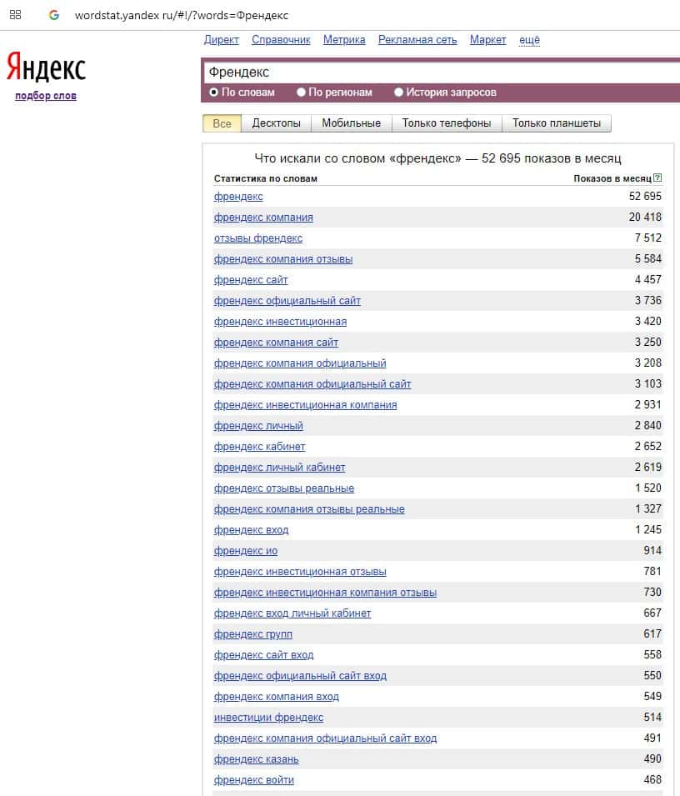This screenshot has height=796, width=680.
Task: Open the френдекс компания официальный сайт link
Action: (312, 383)
